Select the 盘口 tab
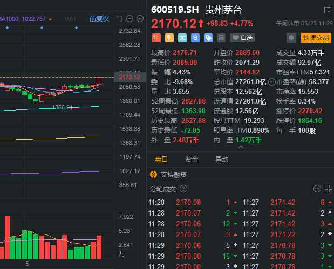Screen dimensions: 334x269 161,160
